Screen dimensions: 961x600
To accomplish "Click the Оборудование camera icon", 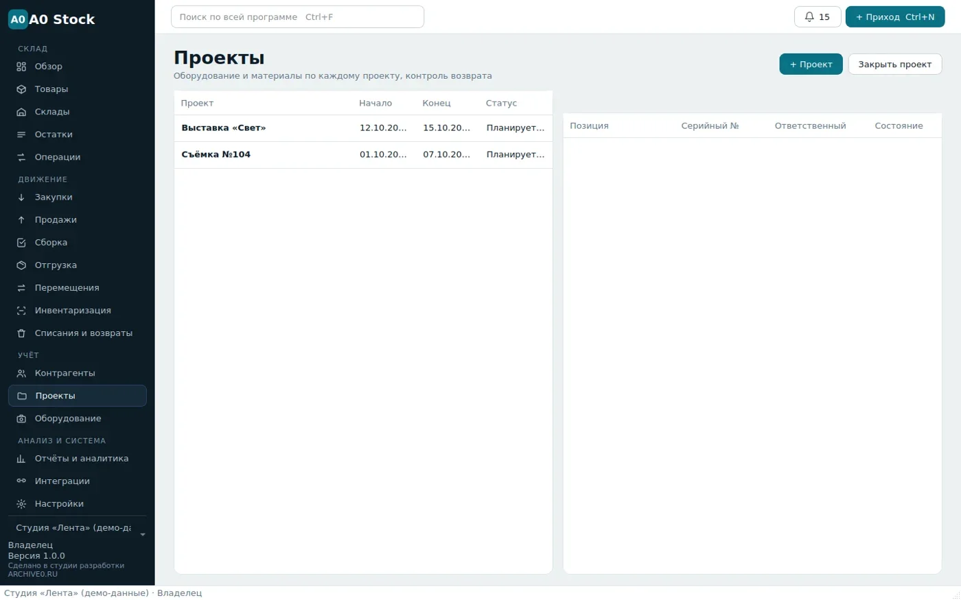I will tap(21, 419).
